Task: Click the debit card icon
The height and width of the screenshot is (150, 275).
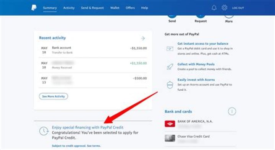Action: point(170,49)
